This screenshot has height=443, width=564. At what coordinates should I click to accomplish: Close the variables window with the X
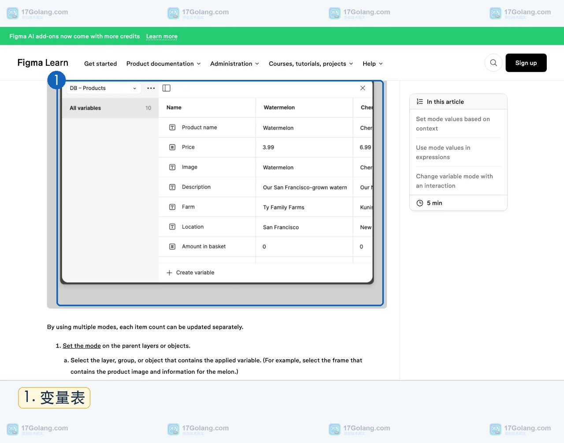click(363, 88)
